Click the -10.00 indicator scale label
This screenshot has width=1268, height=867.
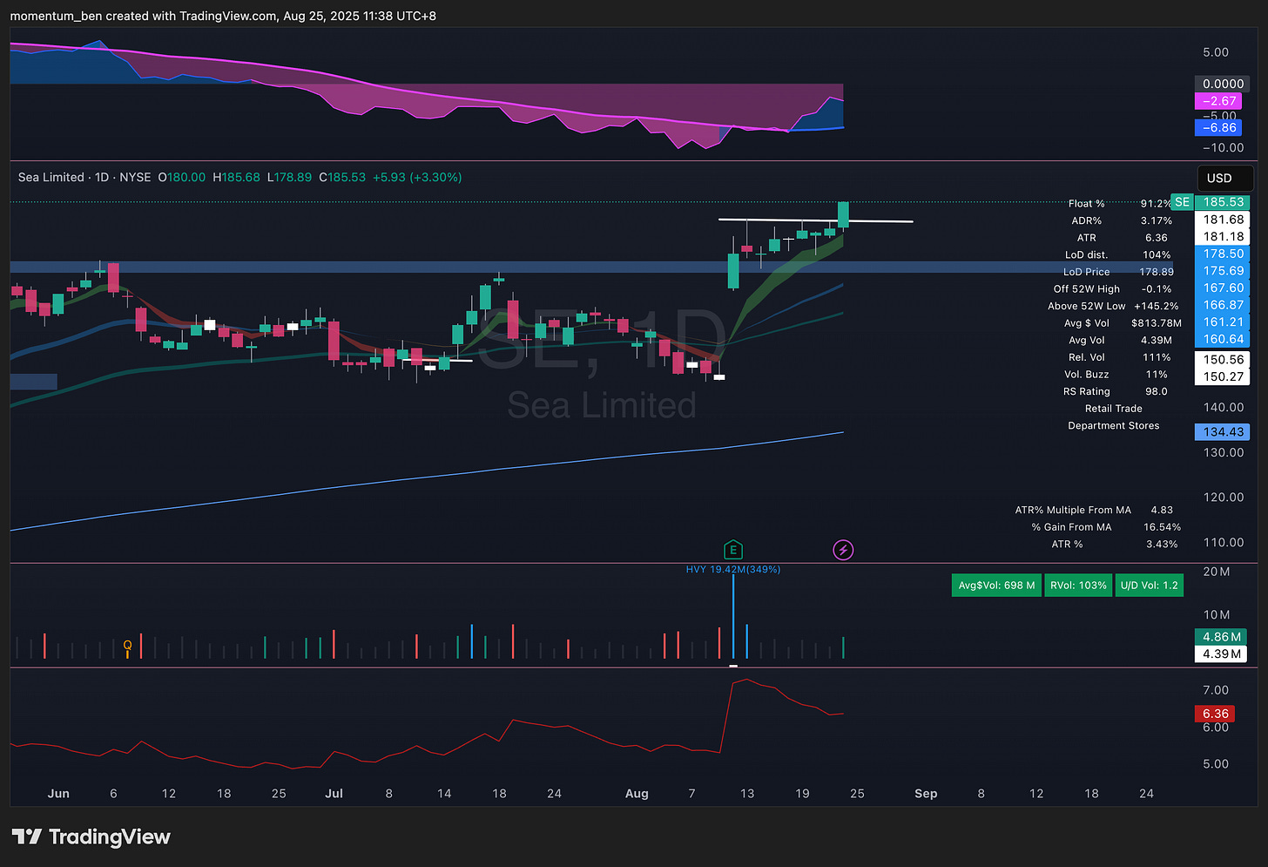(x=1222, y=147)
